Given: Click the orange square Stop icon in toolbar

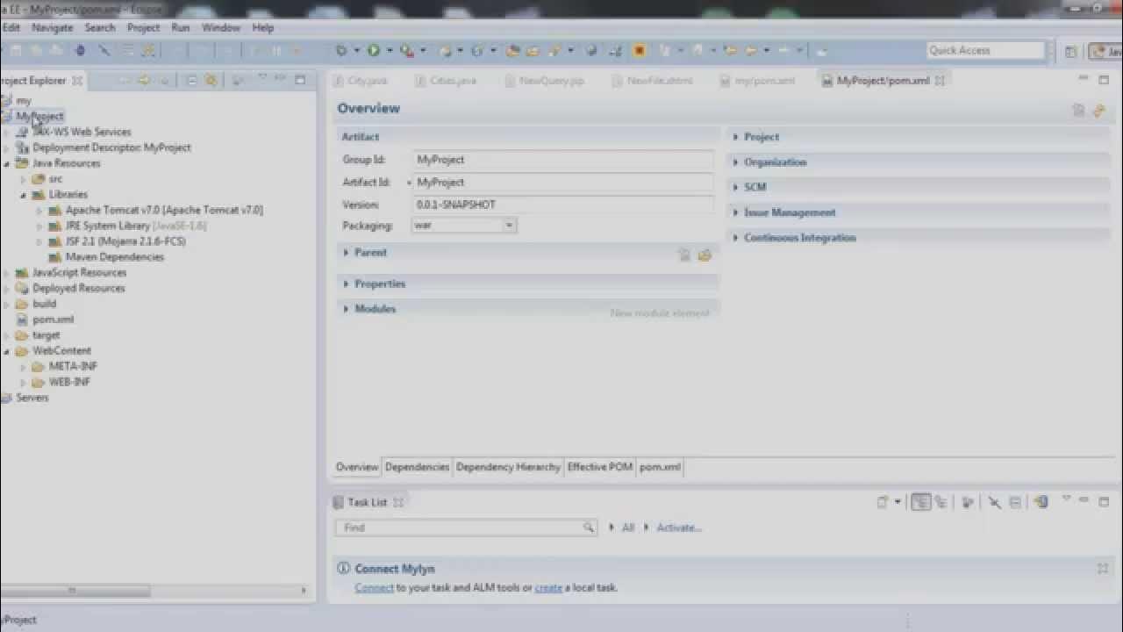Looking at the screenshot, I should point(639,50).
